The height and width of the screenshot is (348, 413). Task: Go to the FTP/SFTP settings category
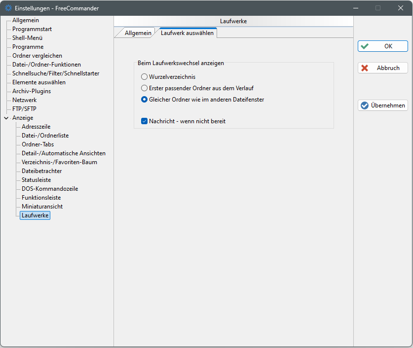24,109
